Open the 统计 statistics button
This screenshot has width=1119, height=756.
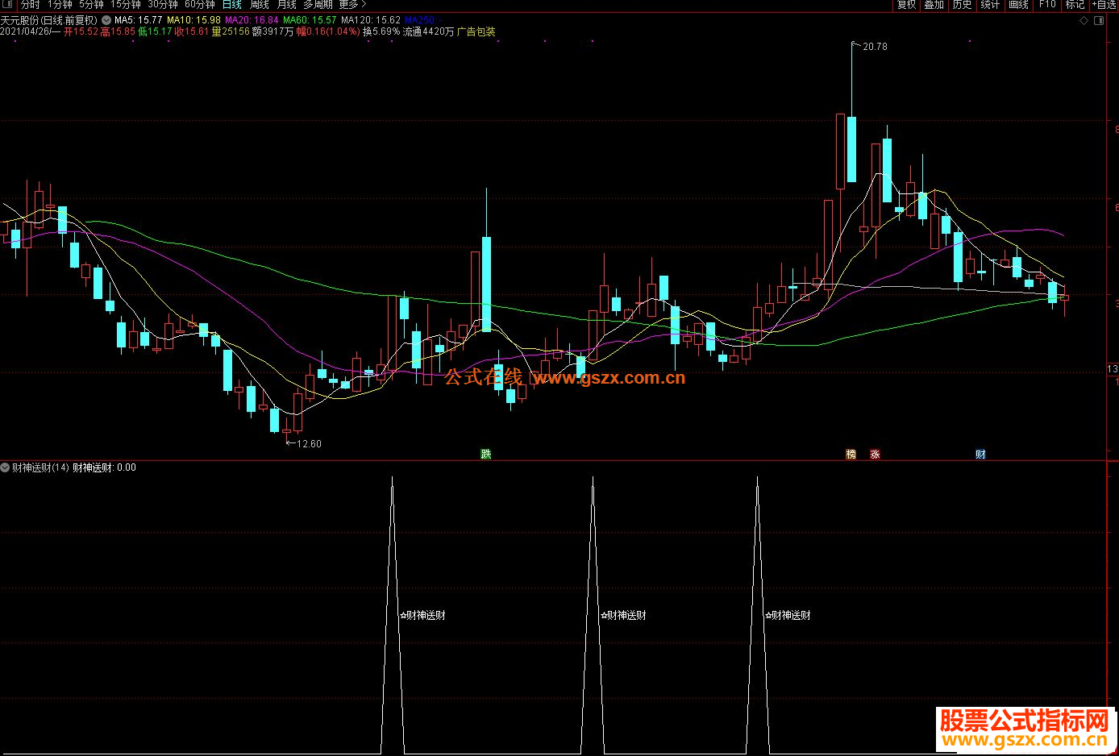click(990, 4)
